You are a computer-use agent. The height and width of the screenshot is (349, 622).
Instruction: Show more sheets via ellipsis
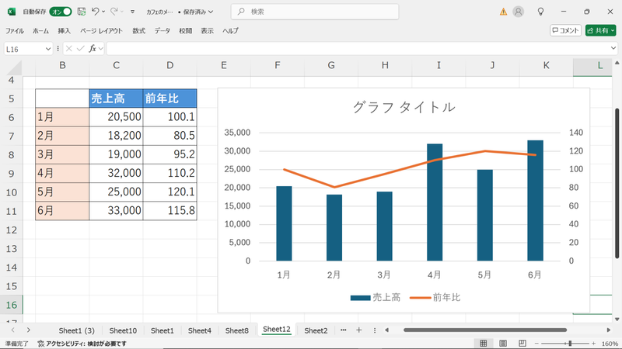click(343, 330)
